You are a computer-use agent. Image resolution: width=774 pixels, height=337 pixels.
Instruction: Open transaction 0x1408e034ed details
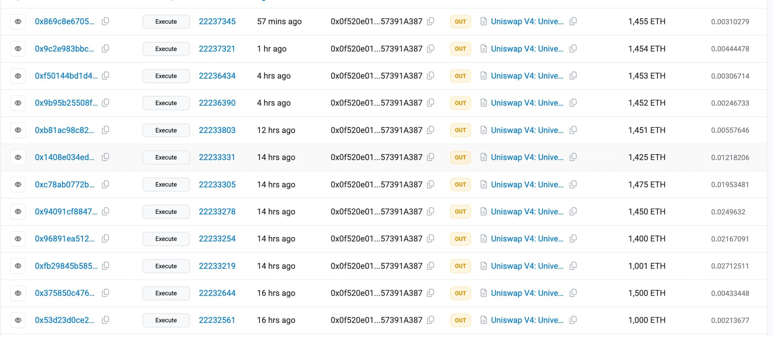(64, 157)
